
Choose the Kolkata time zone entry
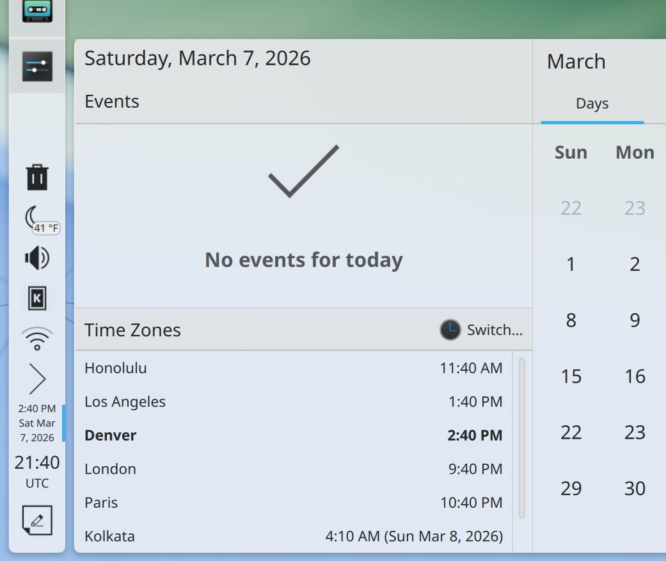tap(293, 536)
